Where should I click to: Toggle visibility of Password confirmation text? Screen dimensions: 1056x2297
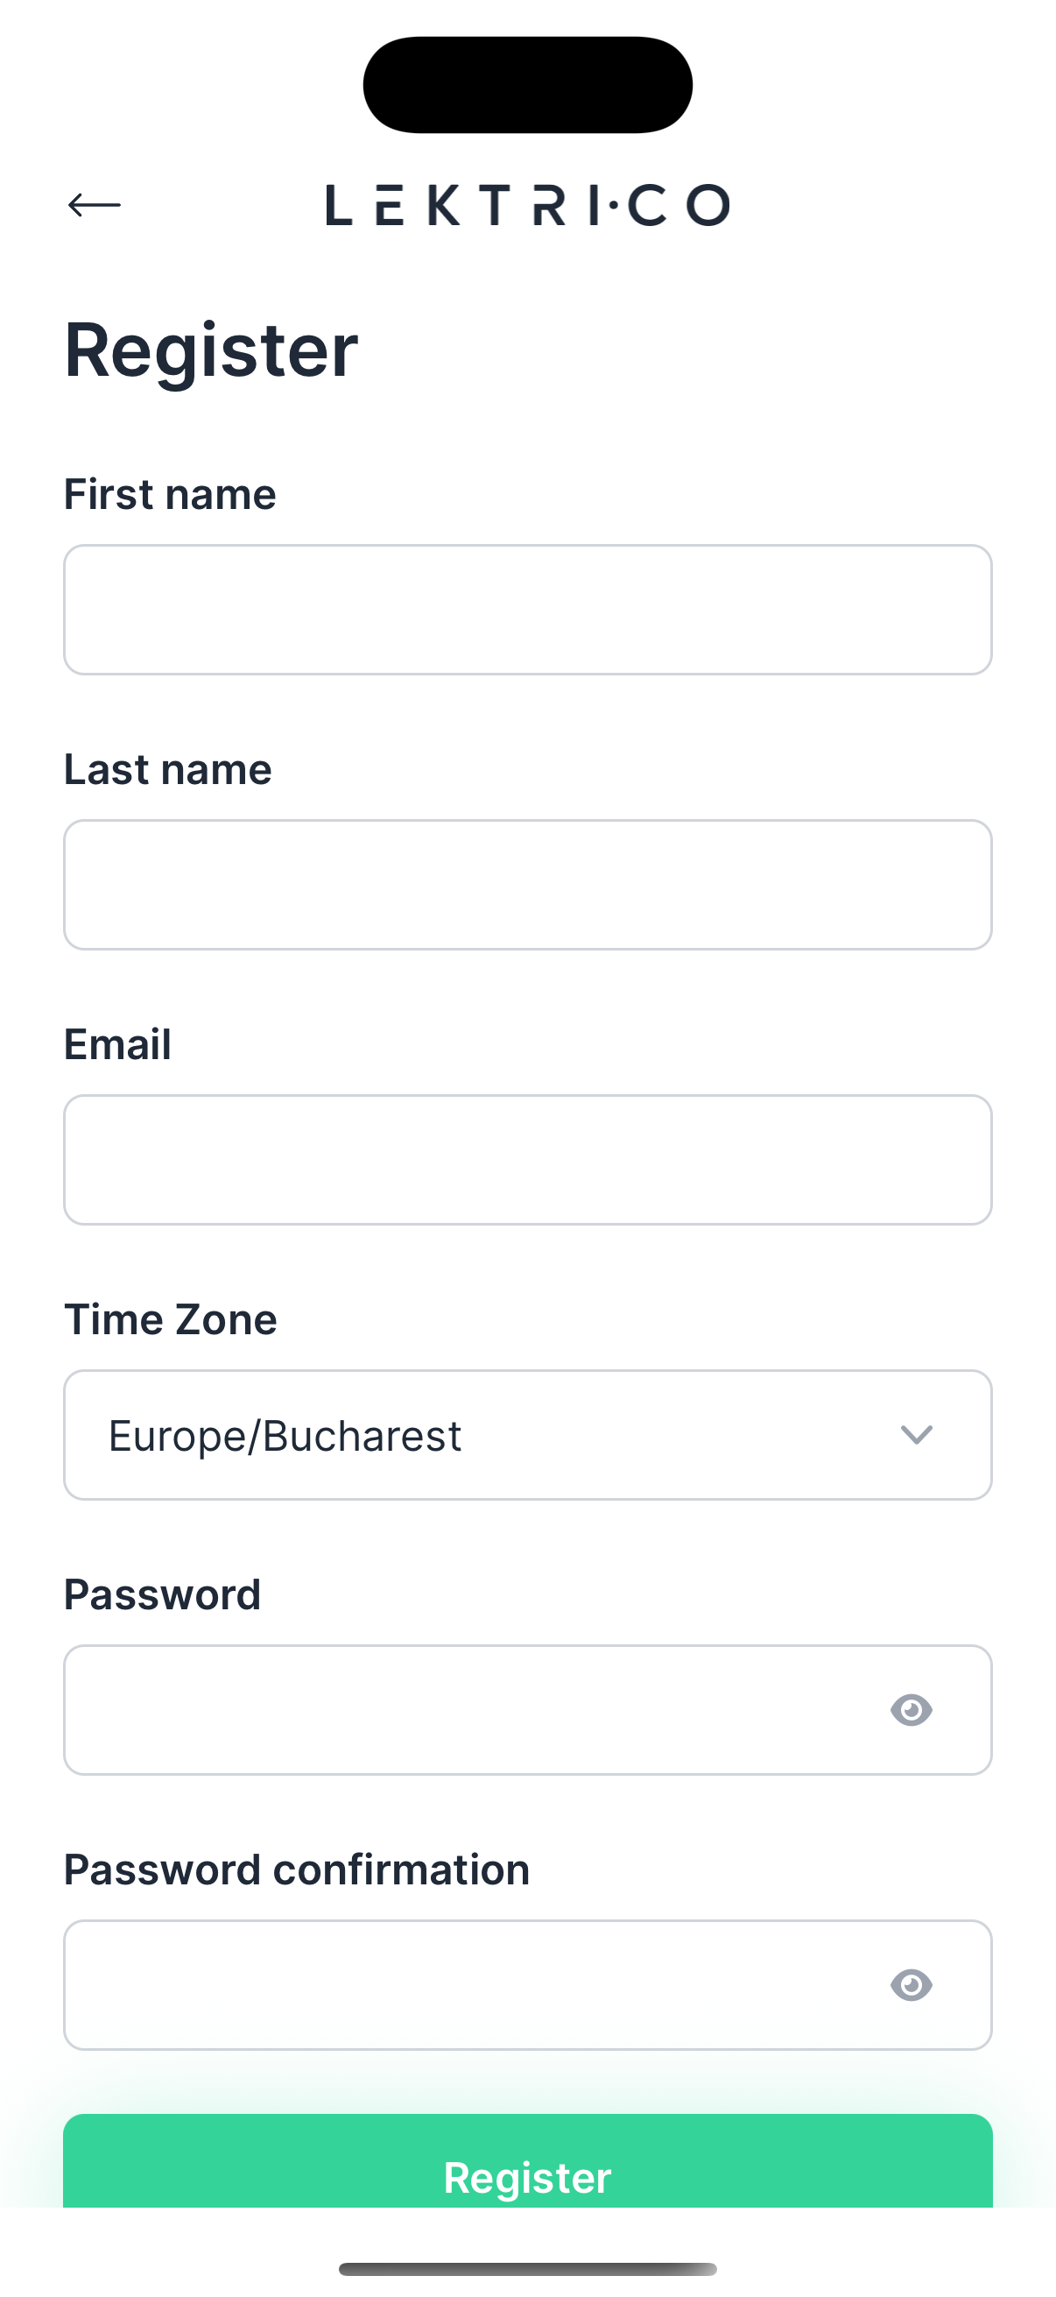(x=911, y=1985)
